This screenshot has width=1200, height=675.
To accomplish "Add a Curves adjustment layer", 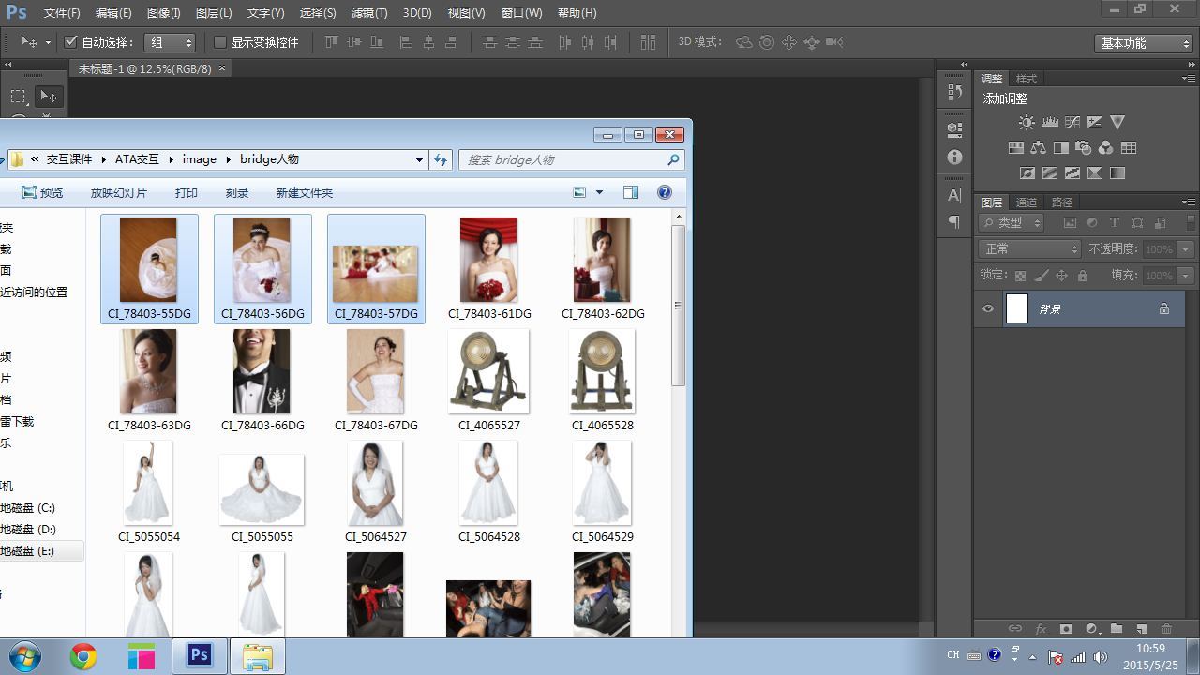I will click(1072, 123).
